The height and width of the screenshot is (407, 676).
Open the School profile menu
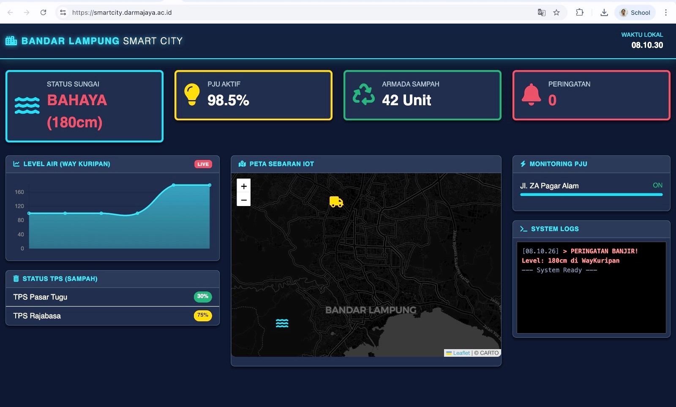click(635, 13)
